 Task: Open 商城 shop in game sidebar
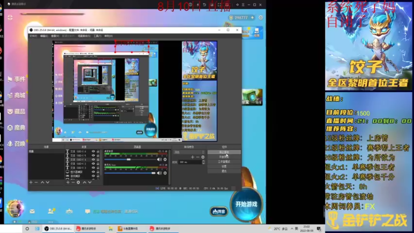point(17,95)
